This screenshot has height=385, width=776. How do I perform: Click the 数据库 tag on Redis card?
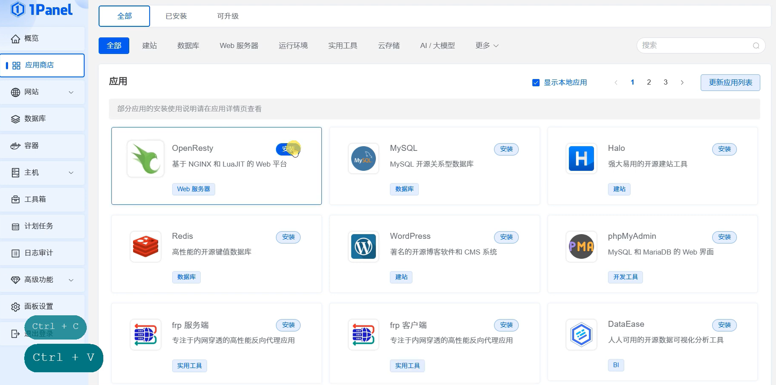(186, 277)
